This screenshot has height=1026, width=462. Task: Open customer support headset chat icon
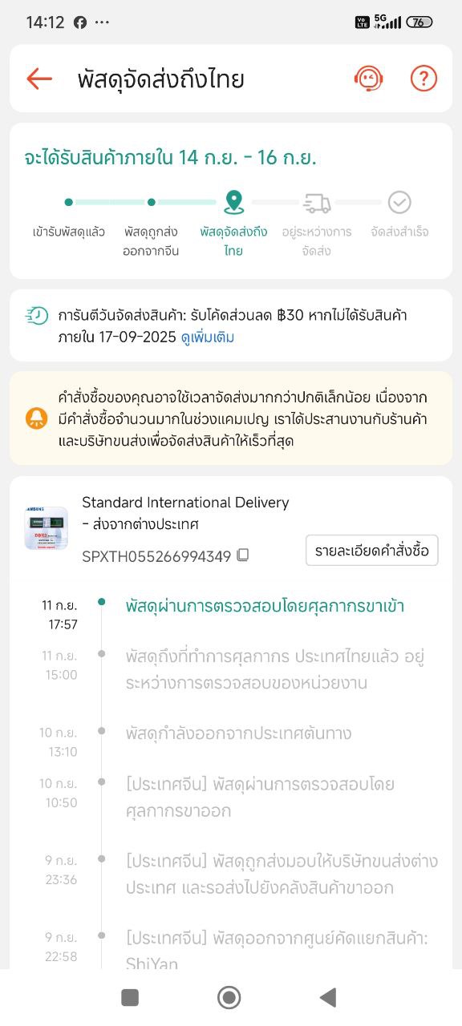[x=369, y=79]
